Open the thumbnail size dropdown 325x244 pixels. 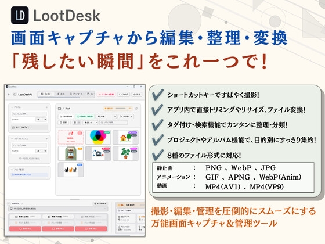[91, 123]
